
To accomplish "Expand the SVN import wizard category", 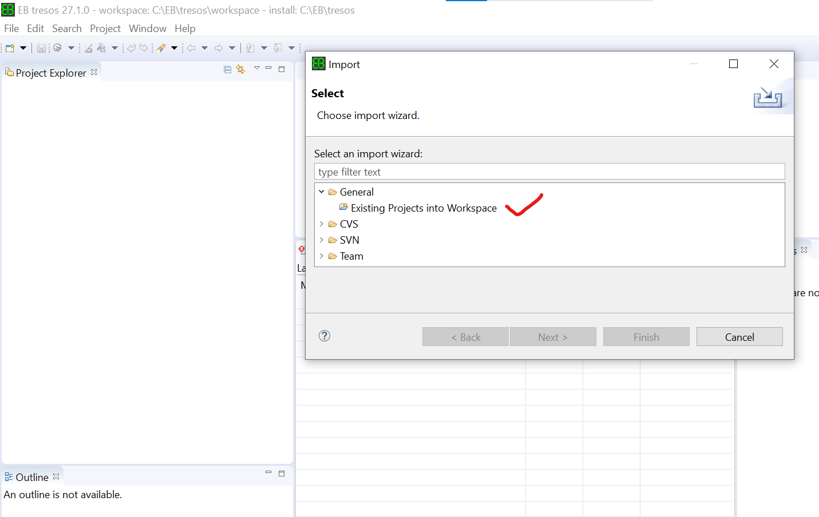I will (321, 240).
